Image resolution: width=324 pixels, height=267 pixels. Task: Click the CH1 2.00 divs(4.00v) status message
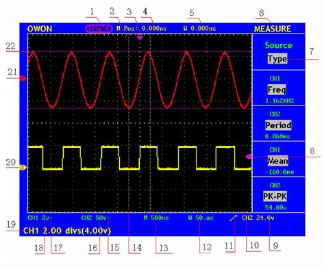click(67, 231)
